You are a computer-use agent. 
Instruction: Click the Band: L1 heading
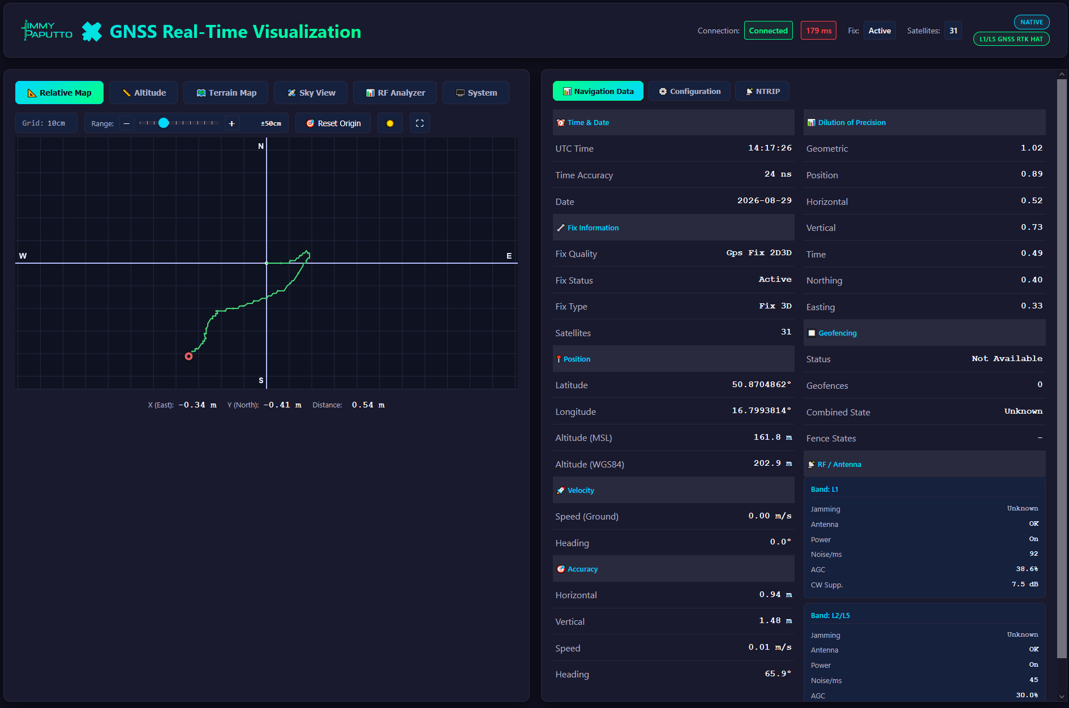pos(825,490)
